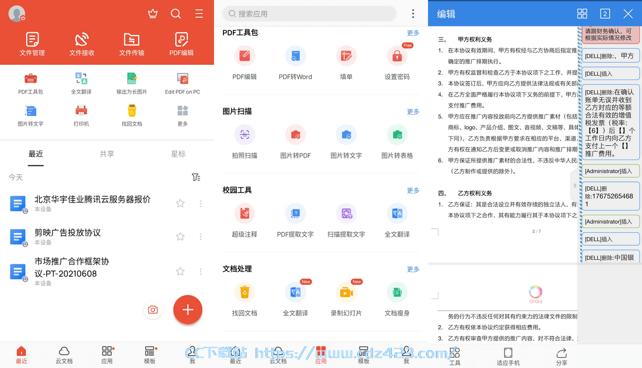Open 模板 in left bottom navigation
642x368 pixels.
[150, 355]
